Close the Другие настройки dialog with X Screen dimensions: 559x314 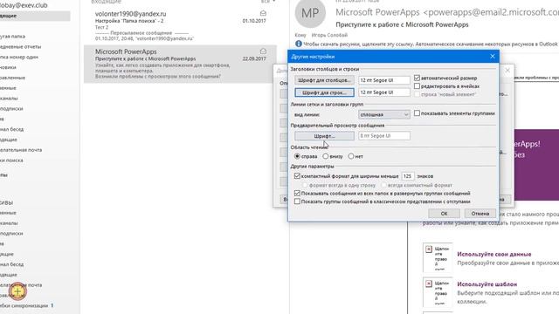click(493, 56)
